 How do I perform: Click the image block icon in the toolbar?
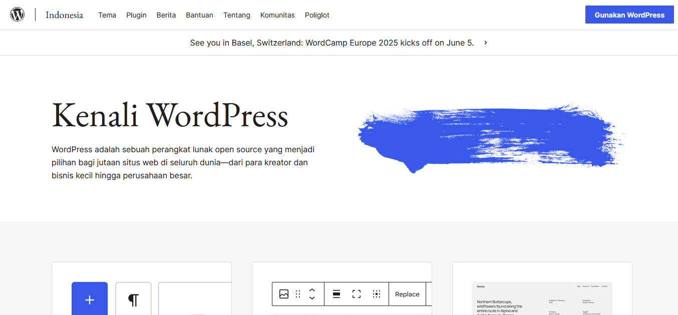[284, 294]
